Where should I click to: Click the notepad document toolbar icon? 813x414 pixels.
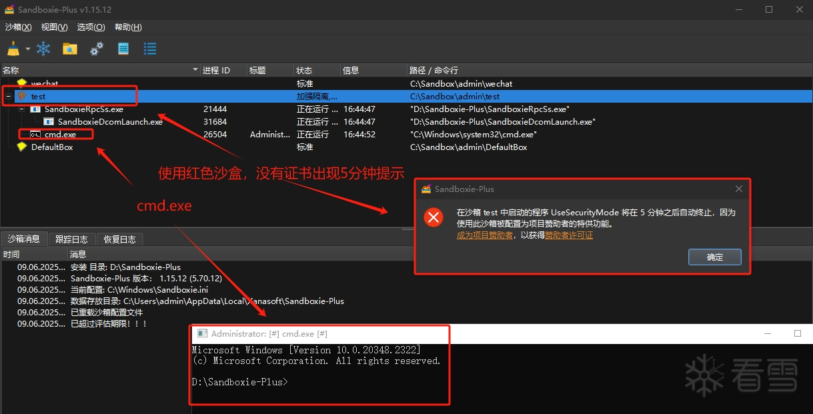tap(123, 49)
